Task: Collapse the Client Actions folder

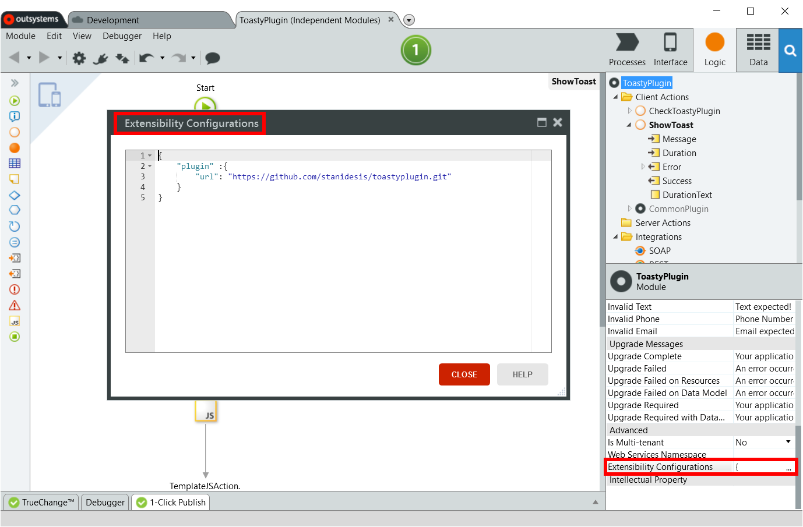Action: [615, 97]
